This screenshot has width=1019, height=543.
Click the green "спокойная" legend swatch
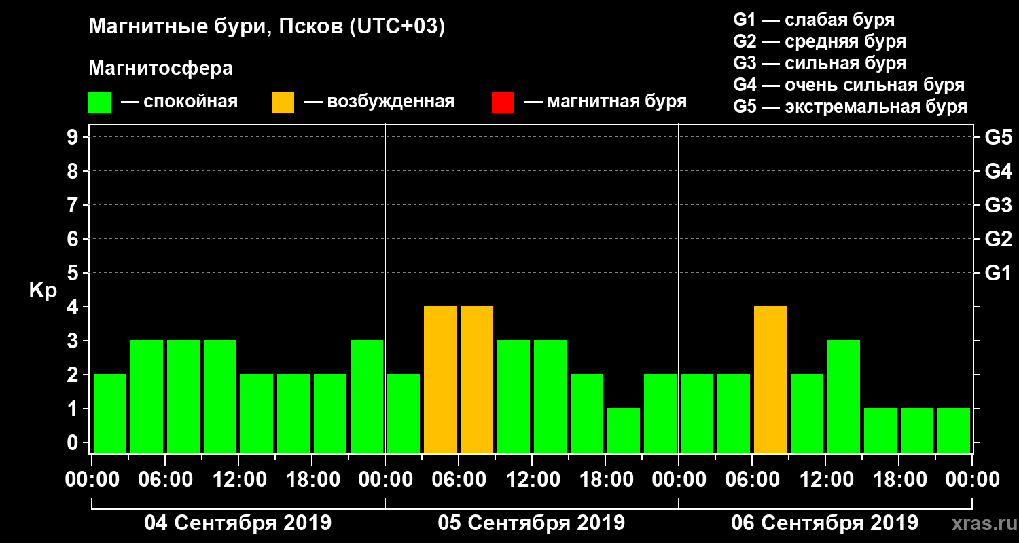click(x=99, y=102)
